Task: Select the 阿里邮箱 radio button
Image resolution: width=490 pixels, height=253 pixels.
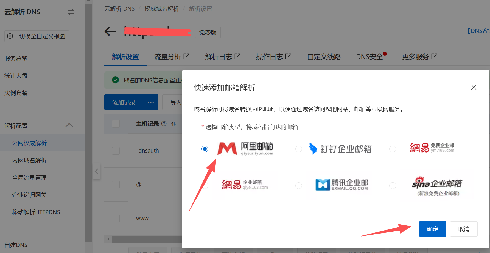Action: [x=205, y=149]
